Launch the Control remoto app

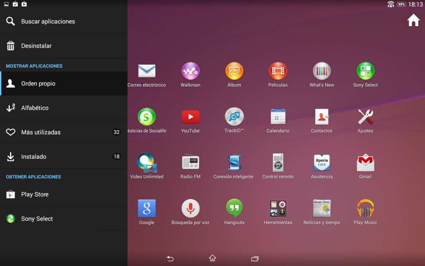click(278, 163)
